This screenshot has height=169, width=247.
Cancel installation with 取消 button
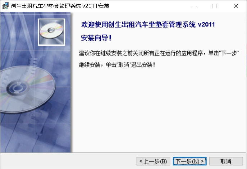point(226,161)
